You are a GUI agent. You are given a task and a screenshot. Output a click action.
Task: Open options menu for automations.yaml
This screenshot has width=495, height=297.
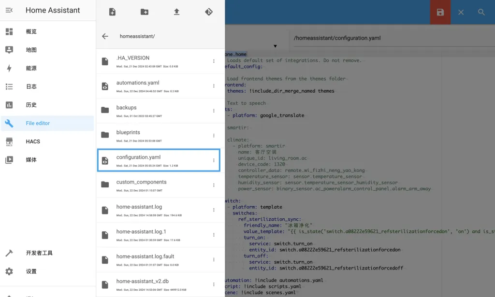click(214, 86)
